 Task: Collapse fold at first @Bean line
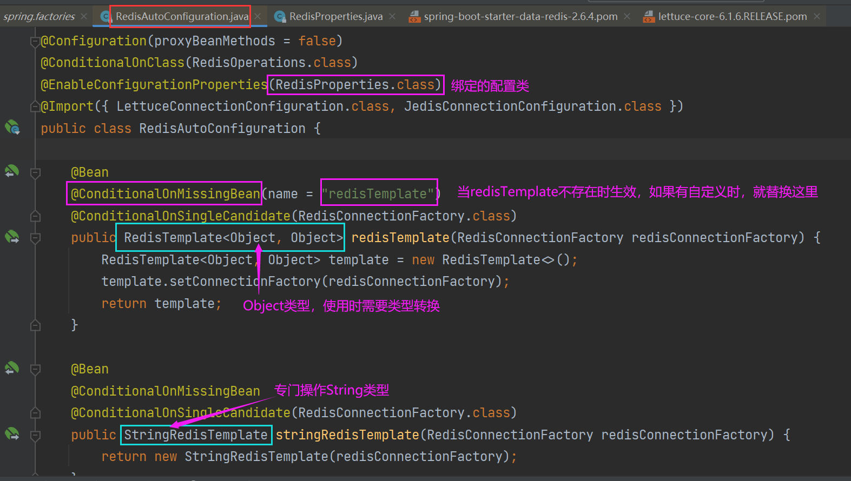pyautogui.click(x=35, y=173)
